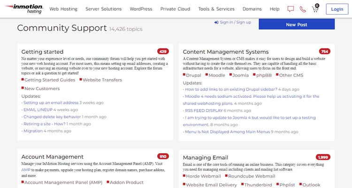Screen dimensions: 352x188
Task: Open the Other CMS subcategory
Action: coord(291,75)
